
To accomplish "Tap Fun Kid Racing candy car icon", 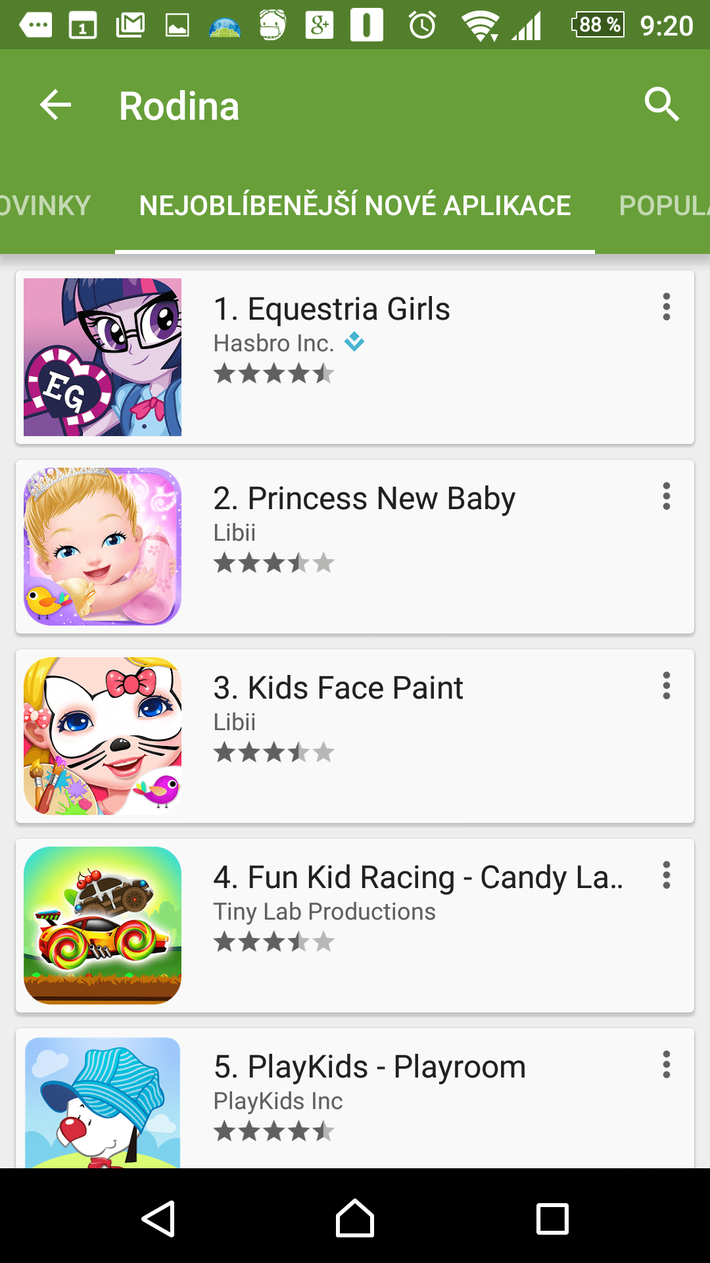I will click(103, 926).
